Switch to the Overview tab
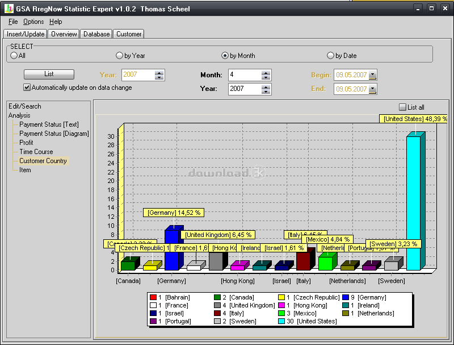The width and height of the screenshot is (454, 345). 64,34
